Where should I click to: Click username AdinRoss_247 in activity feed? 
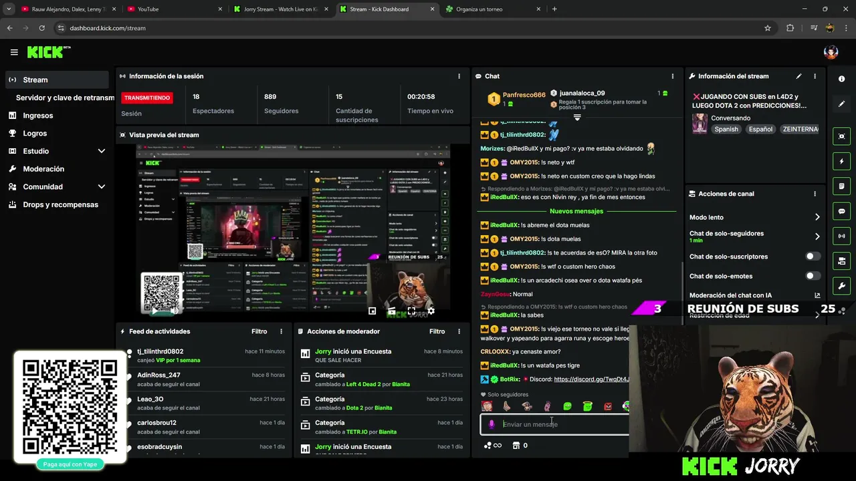pos(158,375)
